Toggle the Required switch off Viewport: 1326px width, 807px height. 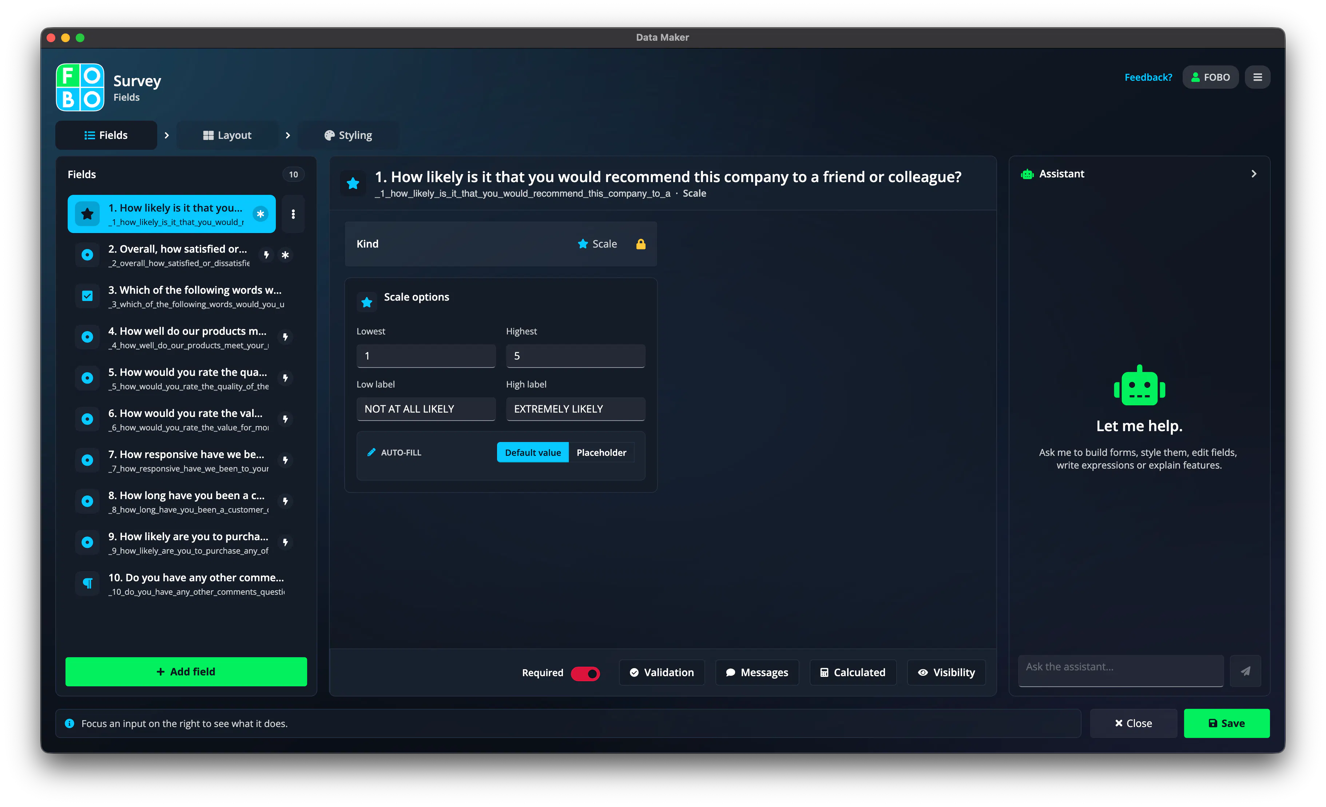(585, 673)
